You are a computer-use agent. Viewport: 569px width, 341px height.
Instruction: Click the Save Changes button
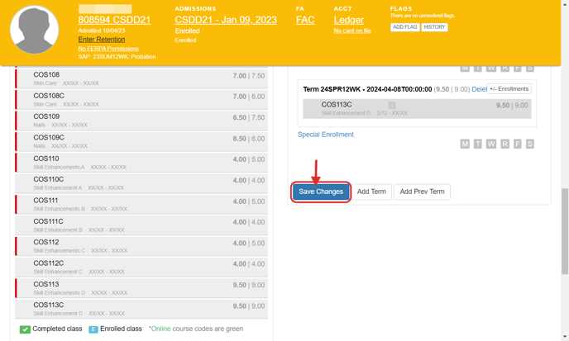[x=321, y=192]
